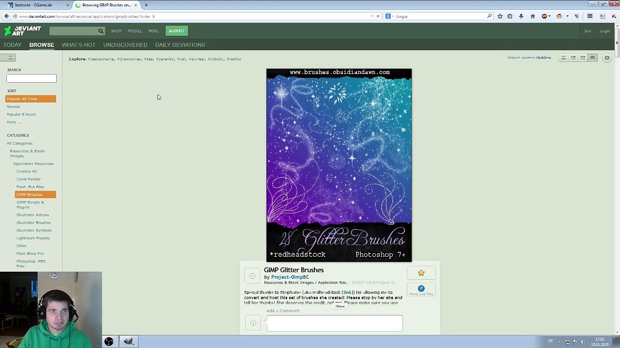
Task: Select the full-view layout icon
Action: pyautogui.click(x=592, y=58)
